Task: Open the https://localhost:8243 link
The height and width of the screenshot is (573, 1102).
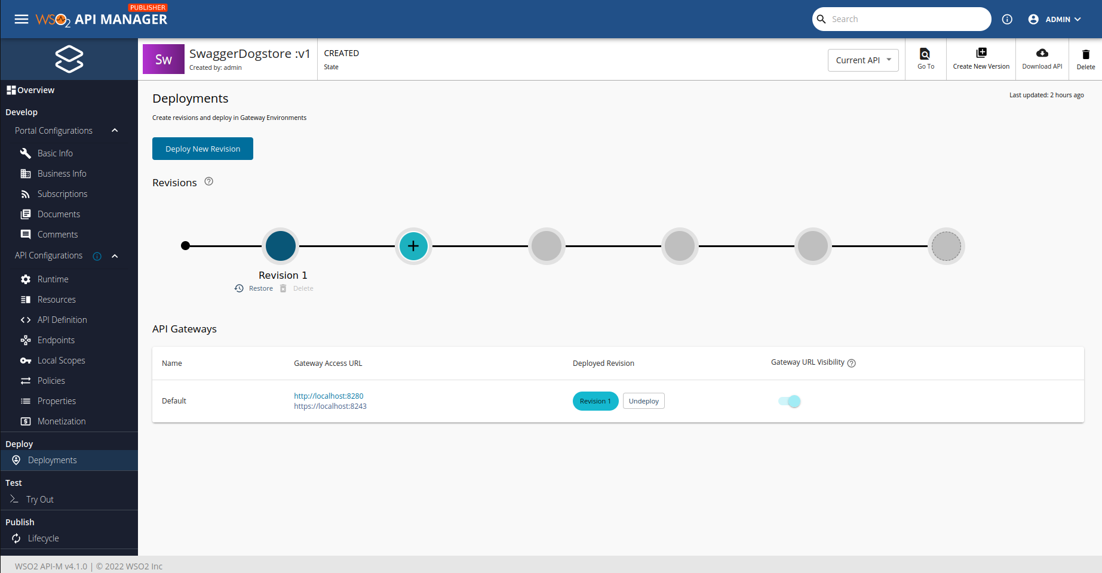Action: [x=330, y=406]
